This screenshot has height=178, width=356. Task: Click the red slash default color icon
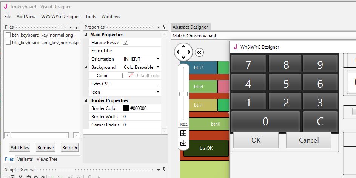[x=131, y=76]
